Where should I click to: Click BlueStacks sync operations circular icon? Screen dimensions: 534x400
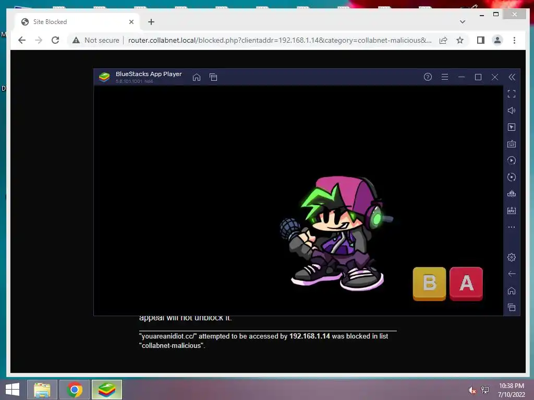coord(512,177)
